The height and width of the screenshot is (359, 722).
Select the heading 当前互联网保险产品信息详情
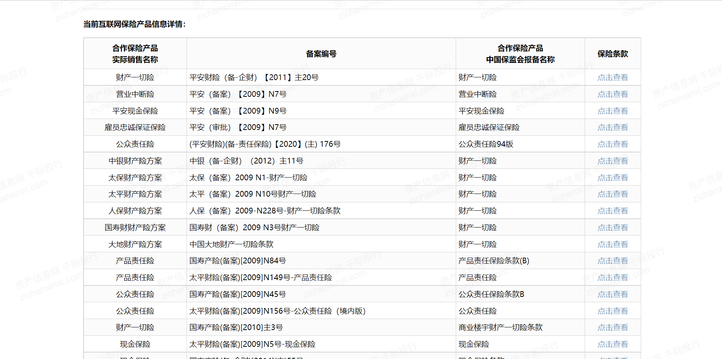135,24
